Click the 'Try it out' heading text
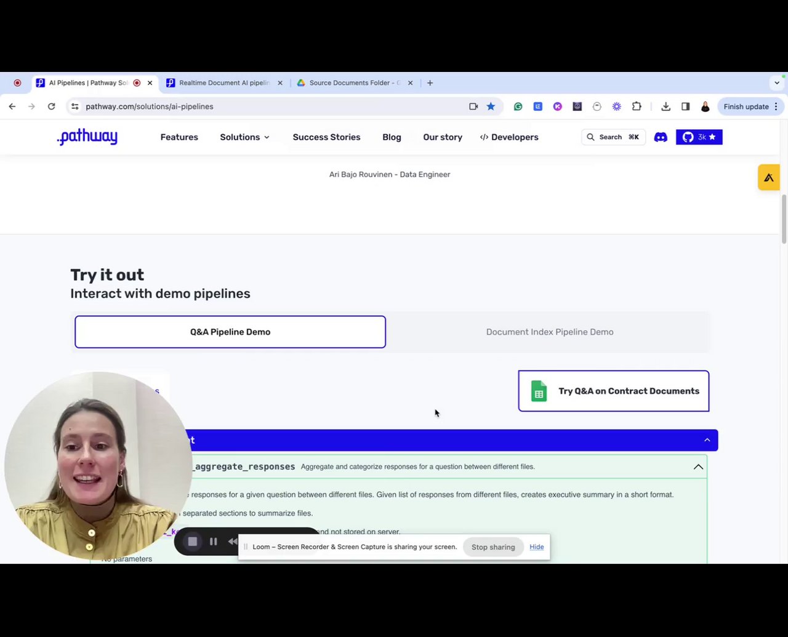 click(x=107, y=274)
